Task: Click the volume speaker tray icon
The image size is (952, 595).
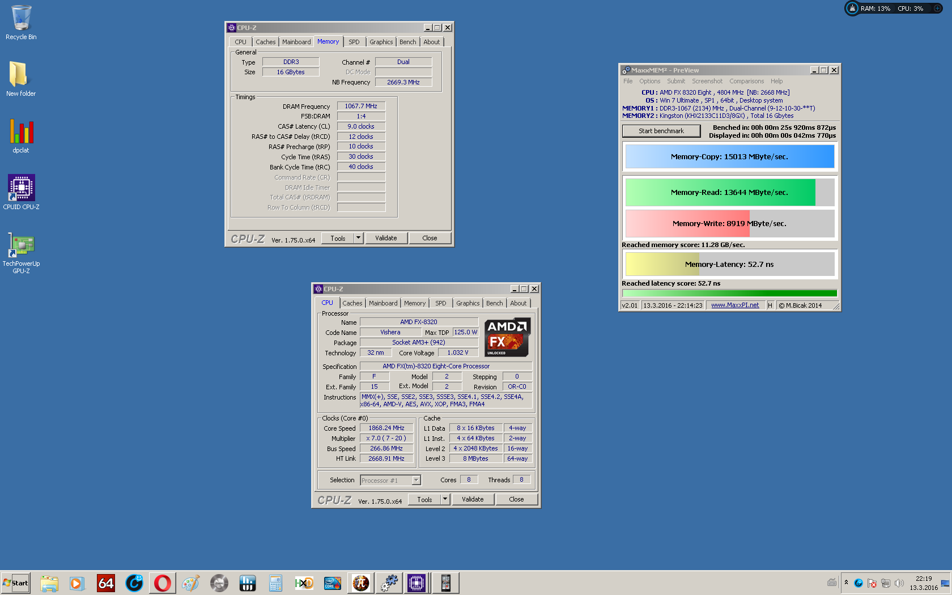Action: point(899,583)
